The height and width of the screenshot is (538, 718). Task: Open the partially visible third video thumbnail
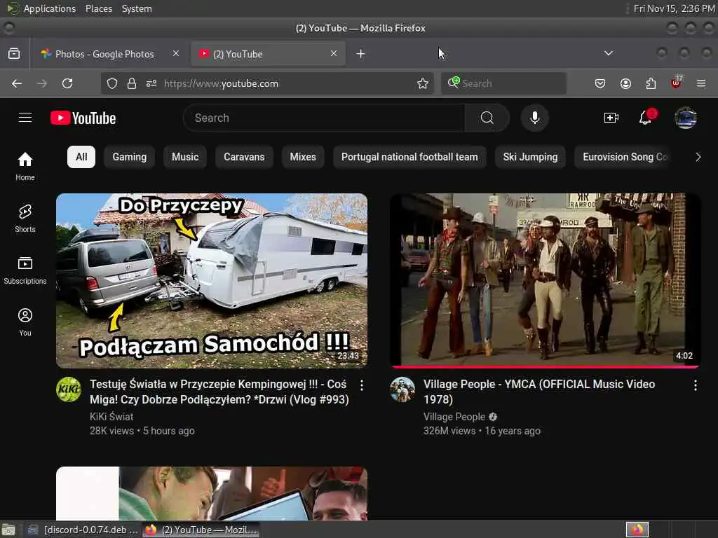click(x=212, y=493)
